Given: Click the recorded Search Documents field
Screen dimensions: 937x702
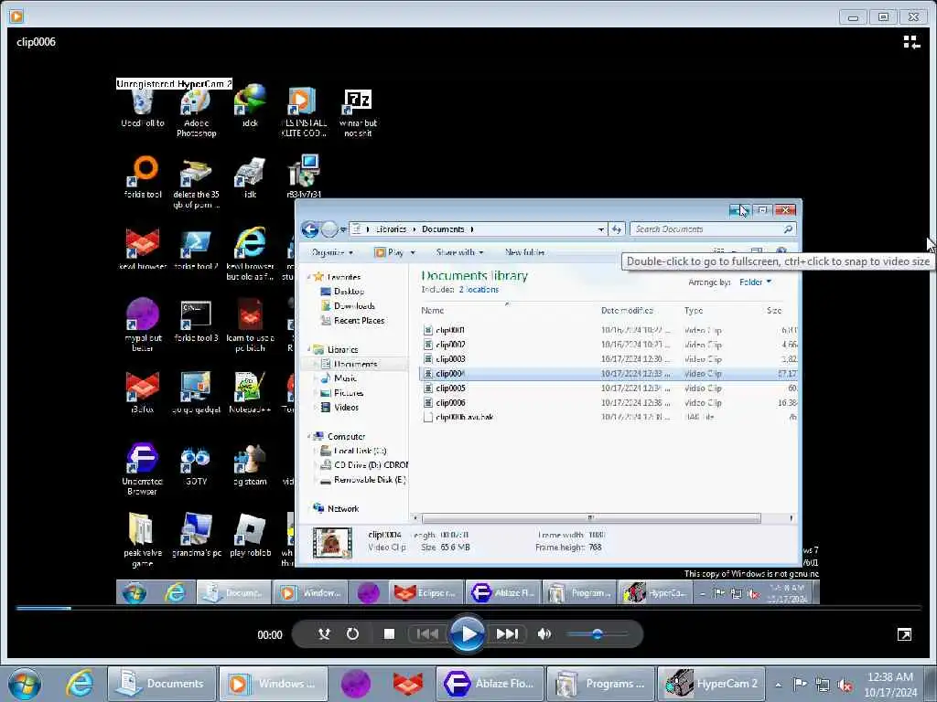Looking at the screenshot, I should pyautogui.click(x=714, y=229).
